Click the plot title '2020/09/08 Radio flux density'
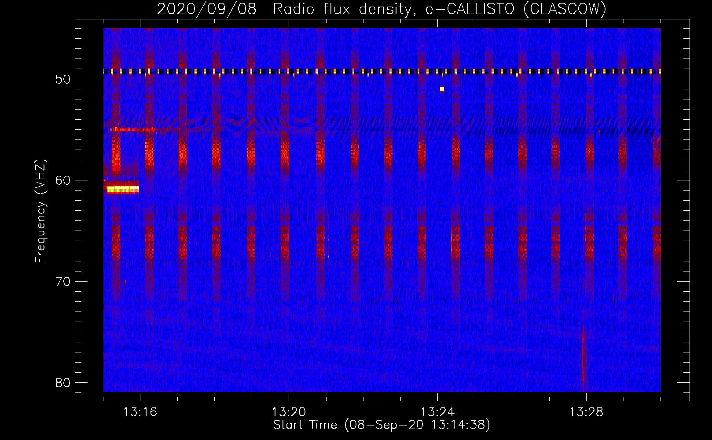Viewport: 712px width, 440px height. click(382, 9)
